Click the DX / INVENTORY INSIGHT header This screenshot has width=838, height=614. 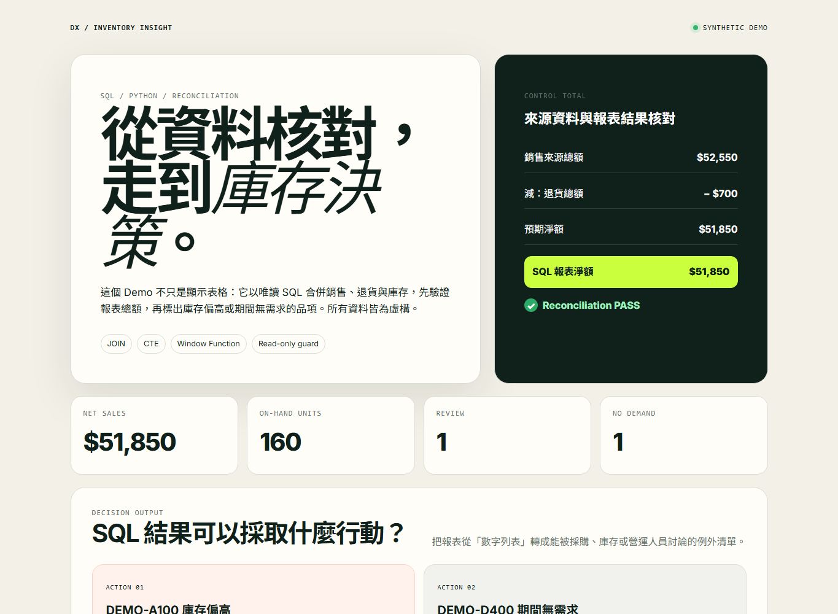[x=121, y=28]
